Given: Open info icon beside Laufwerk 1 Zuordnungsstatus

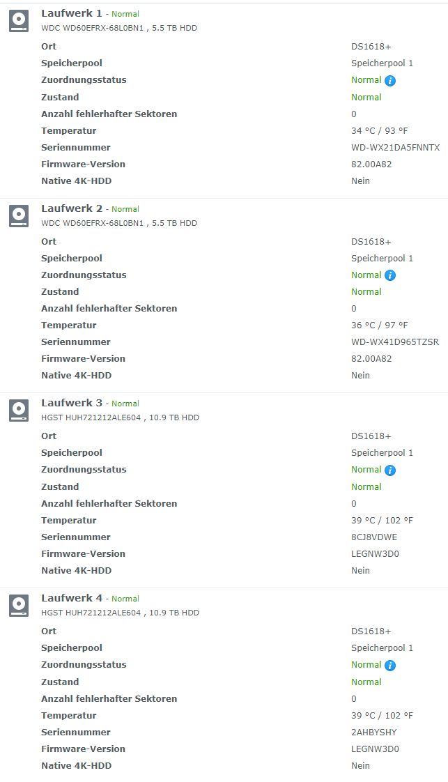Looking at the screenshot, I should click(x=390, y=81).
